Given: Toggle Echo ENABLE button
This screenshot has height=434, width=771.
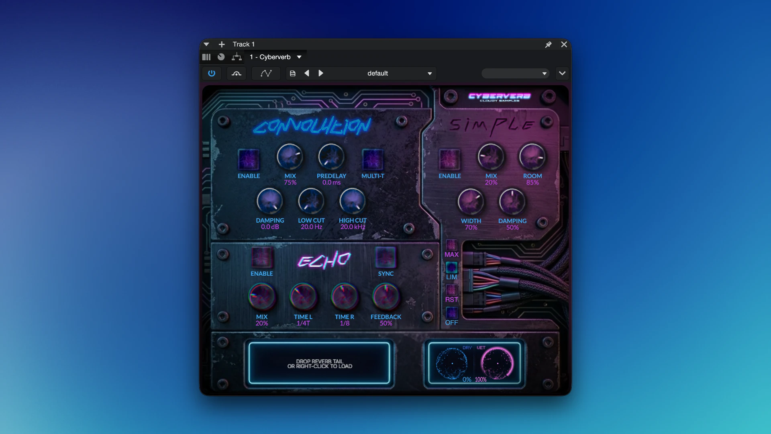Looking at the screenshot, I should [261, 257].
